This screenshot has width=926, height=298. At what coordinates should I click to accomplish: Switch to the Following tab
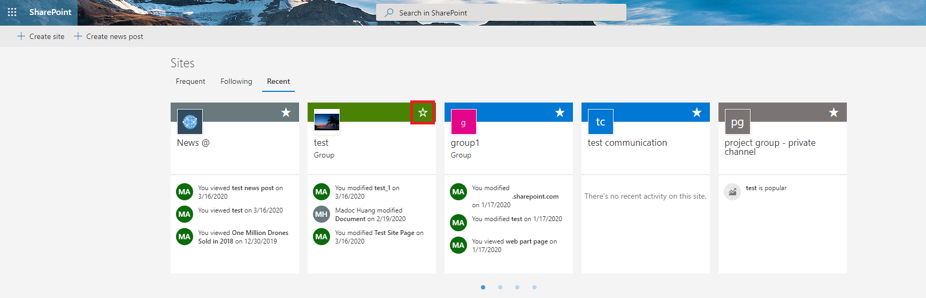click(x=236, y=81)
